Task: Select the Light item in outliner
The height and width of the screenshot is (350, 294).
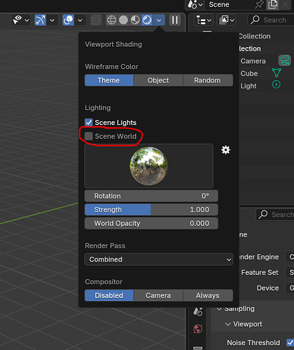Action: [248, 86]
